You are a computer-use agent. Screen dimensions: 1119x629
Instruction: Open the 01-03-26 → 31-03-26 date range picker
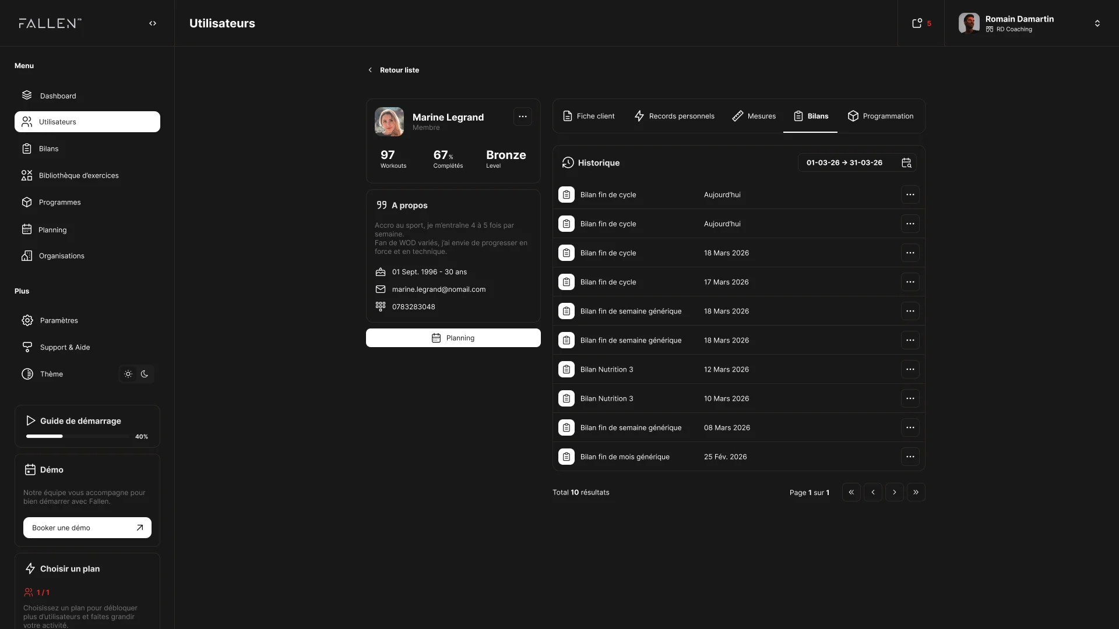click(x=857, y=162)
